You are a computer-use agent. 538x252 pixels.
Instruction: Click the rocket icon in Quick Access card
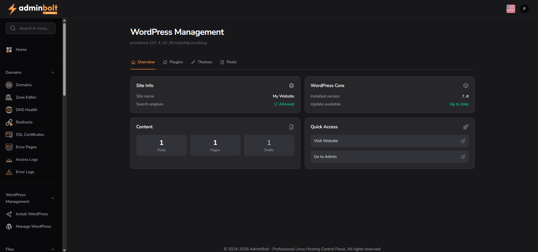tap(466, 127)
